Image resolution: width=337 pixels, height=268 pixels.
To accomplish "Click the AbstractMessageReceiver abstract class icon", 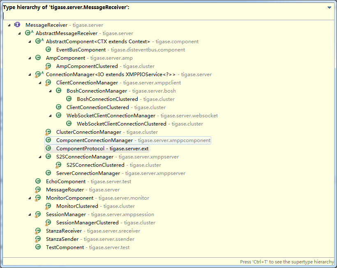I will pyautogui.click(x=29, y=33).
